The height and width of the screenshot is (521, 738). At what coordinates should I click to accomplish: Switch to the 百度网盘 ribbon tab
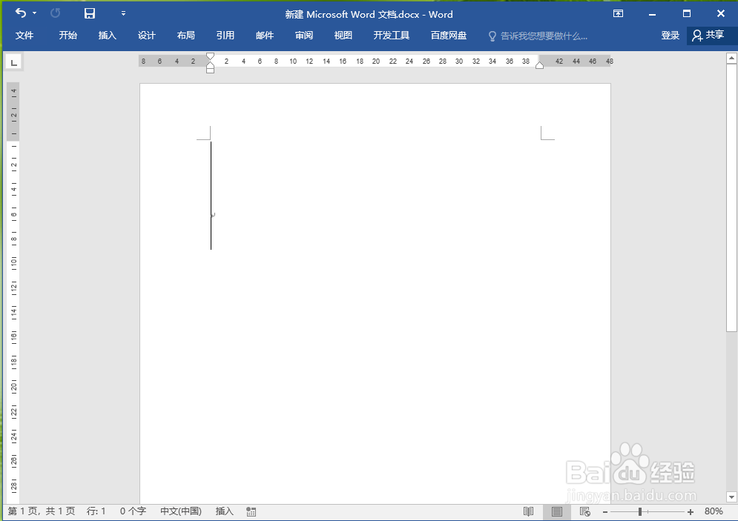[x=449, y=36]
